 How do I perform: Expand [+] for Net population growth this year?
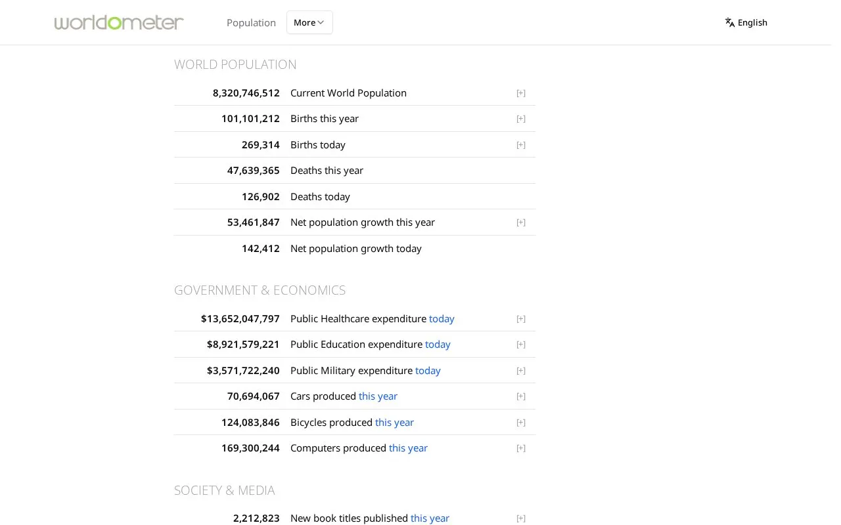pyautogui.click(x=521, y=222)
